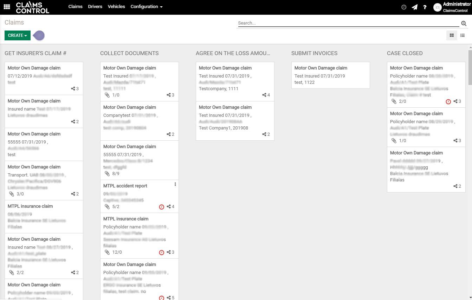Click the clock activities icon in top bar
This screenshot has height=300, width=472.
tap(404, 7)
